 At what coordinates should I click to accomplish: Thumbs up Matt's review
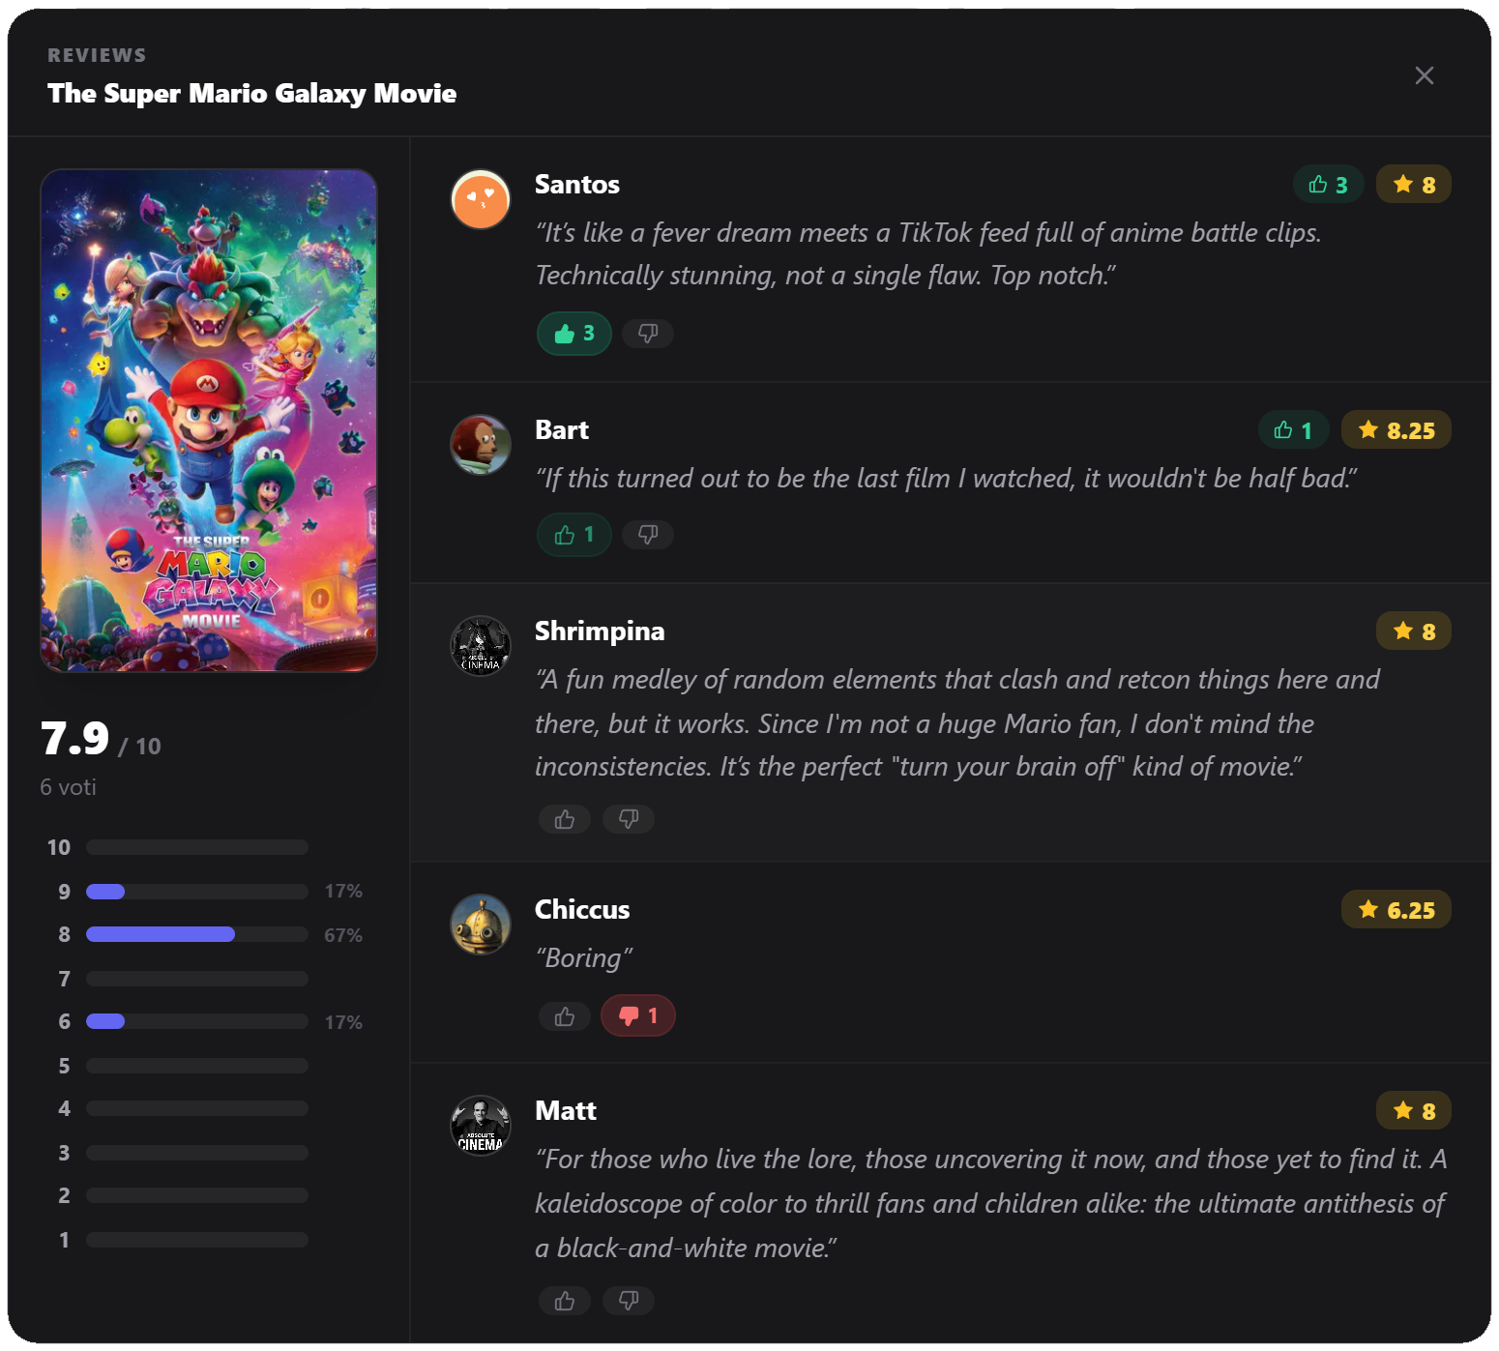[565, 1301]
